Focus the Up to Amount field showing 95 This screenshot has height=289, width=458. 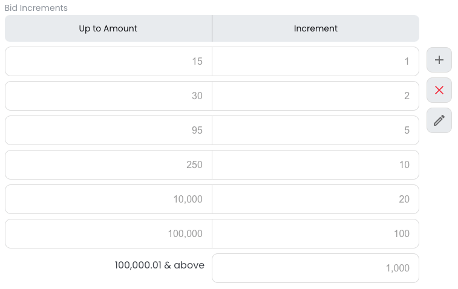(108, 131)
